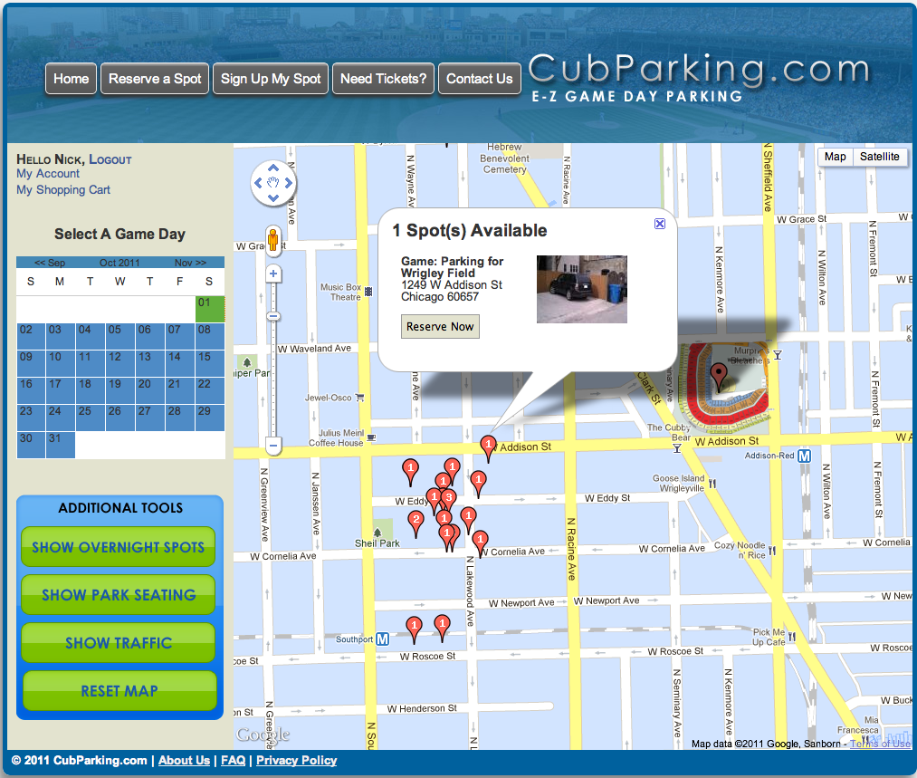Open the Contact Us menu item

(x=480, y=79)
